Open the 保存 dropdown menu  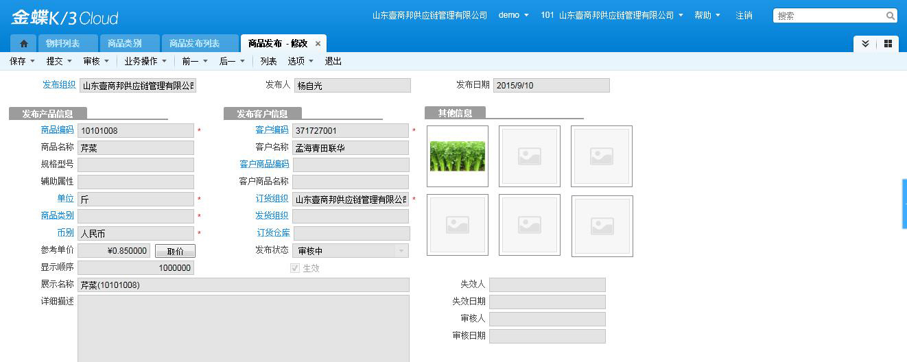click(22, 61)
